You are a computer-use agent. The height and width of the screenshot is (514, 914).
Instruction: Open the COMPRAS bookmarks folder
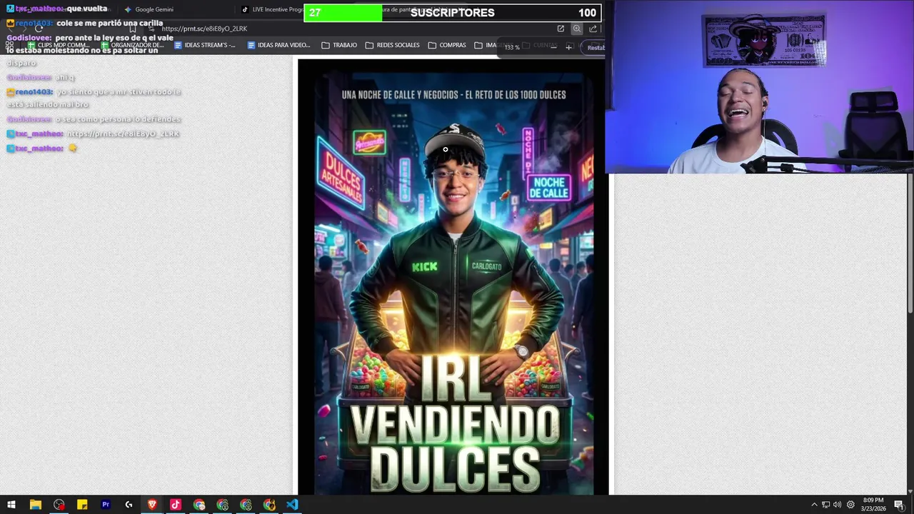pyautogui.click(x=447, y=45)
